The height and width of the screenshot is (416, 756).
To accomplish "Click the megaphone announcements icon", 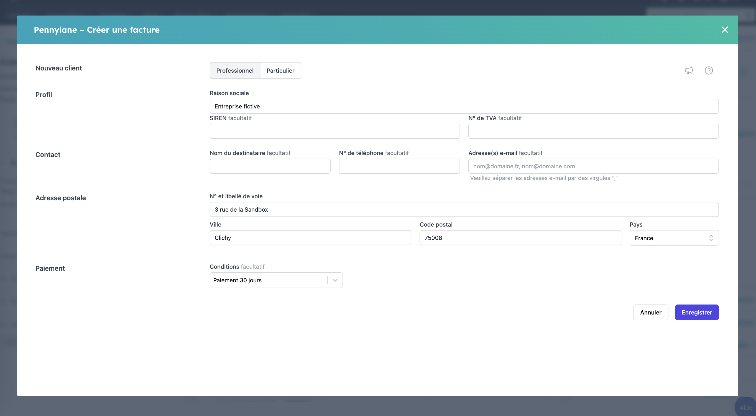I will (688, 70).
